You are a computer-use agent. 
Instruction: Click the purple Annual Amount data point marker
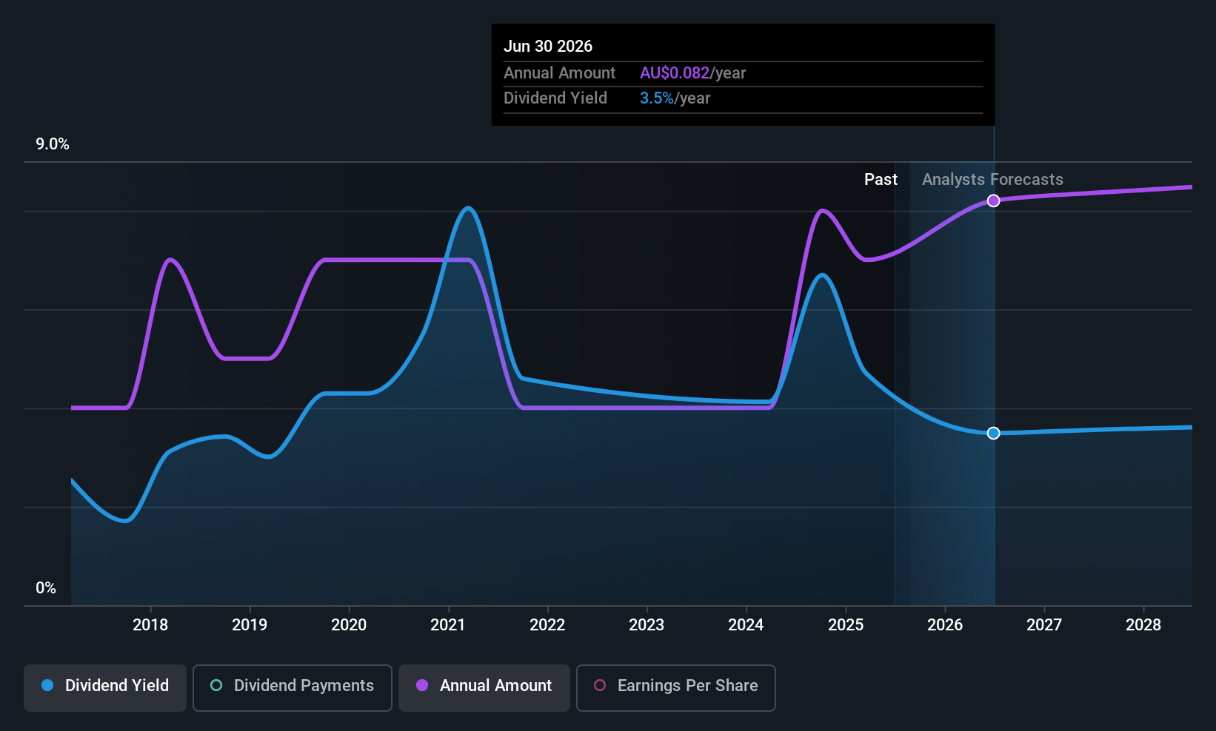(x=994, y=201)
